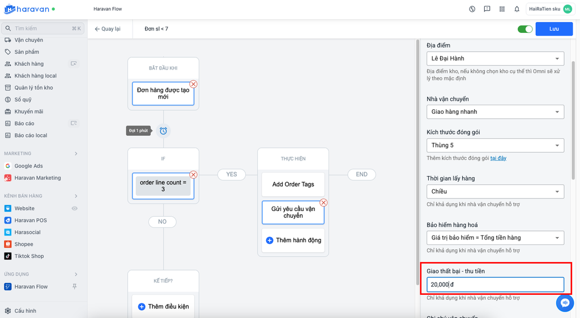
Task: Open the Địa điểm dropdown
Action: point(495,58)
